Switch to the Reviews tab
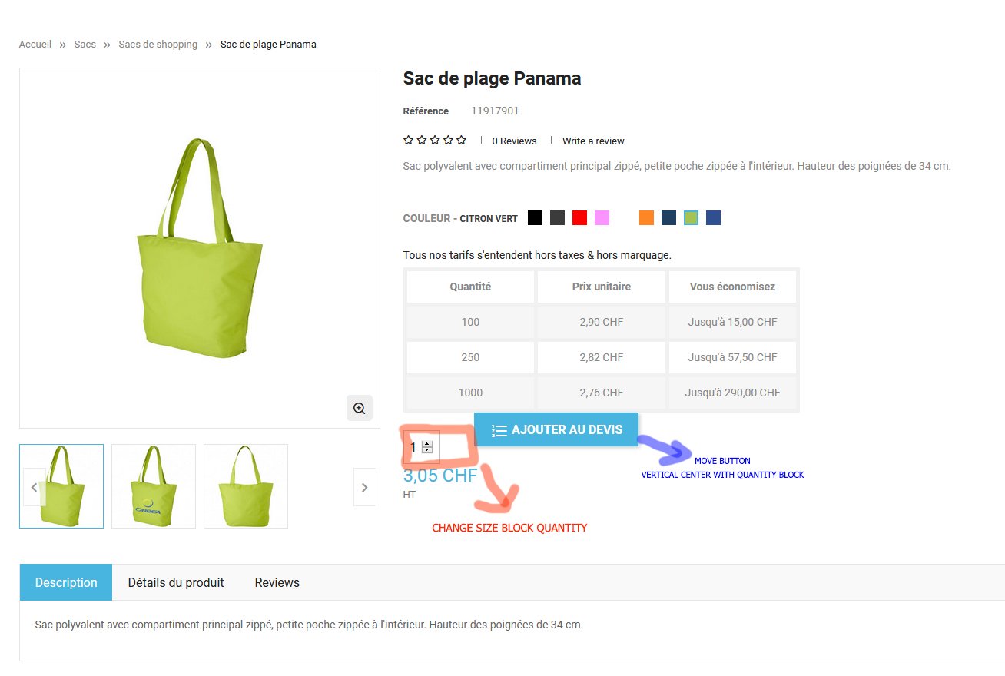 277,582
